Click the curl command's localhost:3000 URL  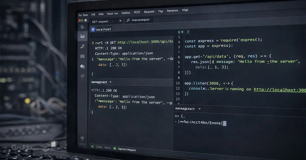[x=145, y=42]
